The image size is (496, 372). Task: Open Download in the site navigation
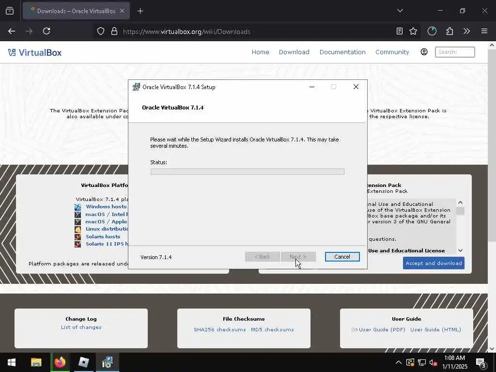click(x=294, y=52)
